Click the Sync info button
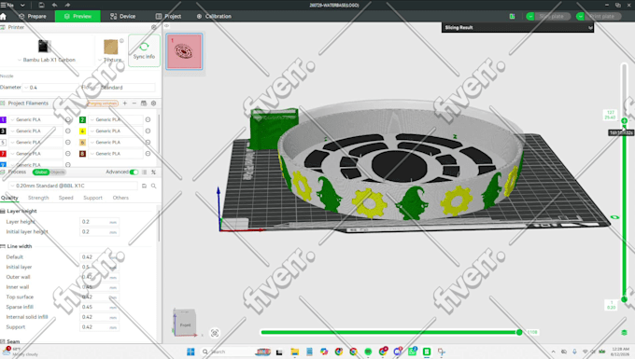The image size is (635, 359). [144, 50]
